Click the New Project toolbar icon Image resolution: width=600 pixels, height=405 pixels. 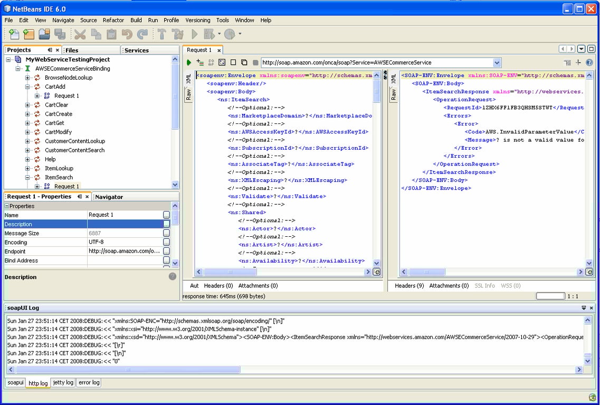[x=29, y=34]
